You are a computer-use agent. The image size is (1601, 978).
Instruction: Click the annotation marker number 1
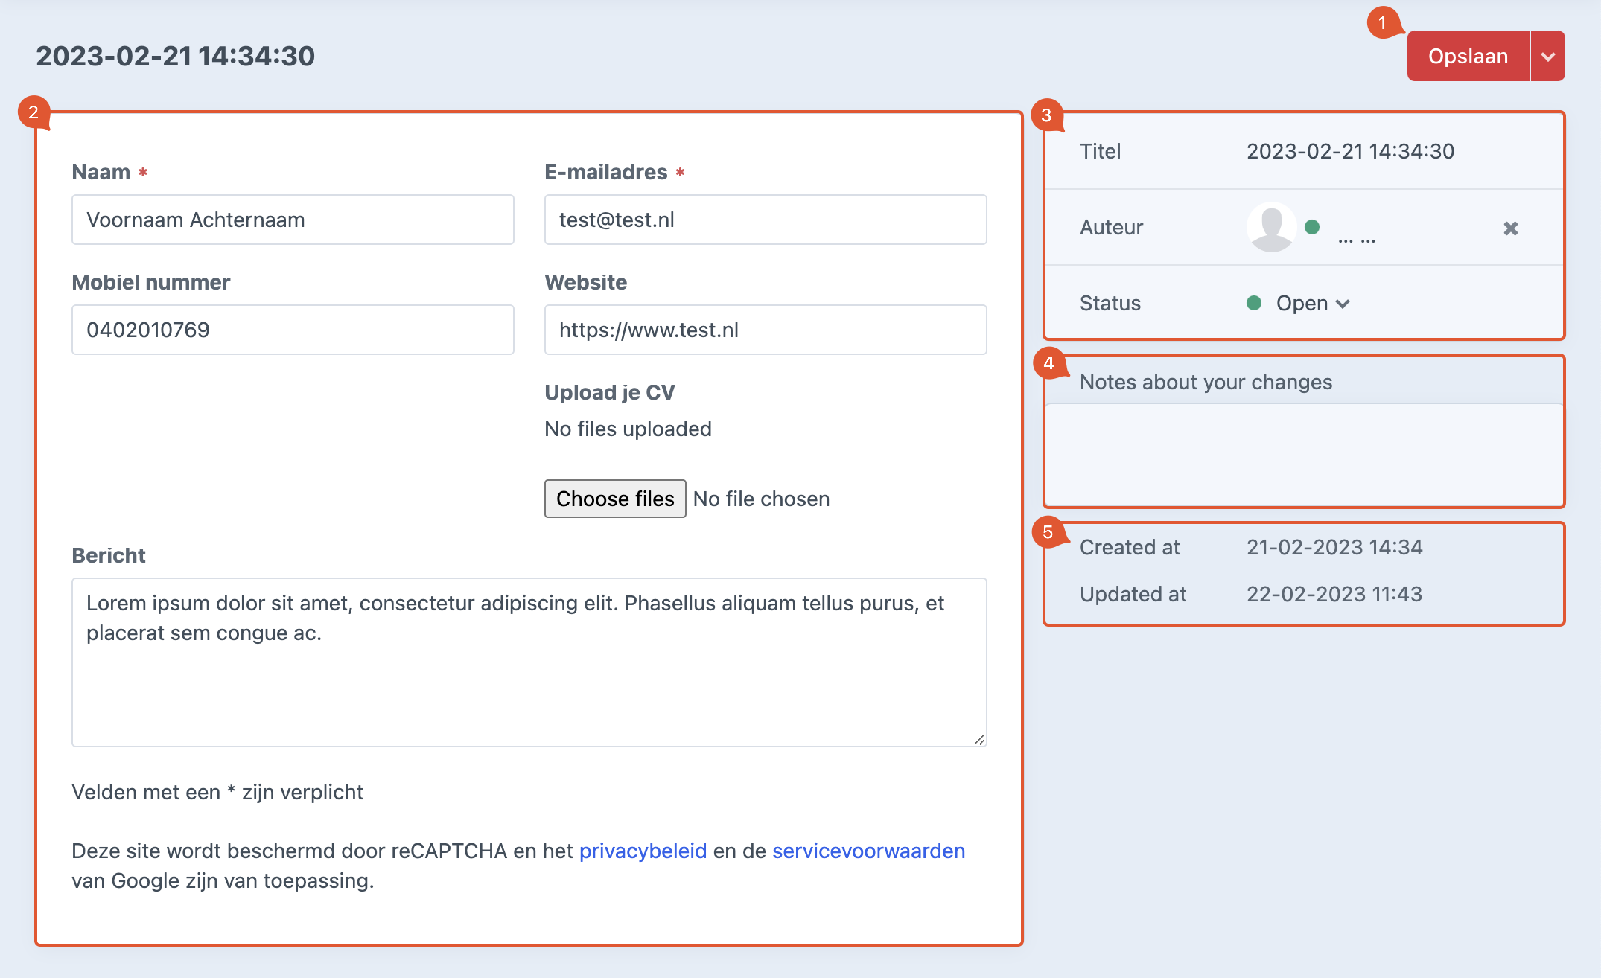(1382, 22)
